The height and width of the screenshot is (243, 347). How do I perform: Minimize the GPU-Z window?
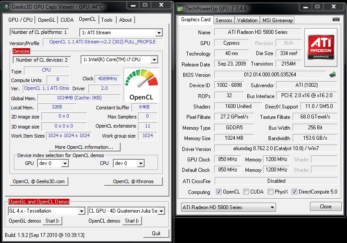tap(306, 7)
